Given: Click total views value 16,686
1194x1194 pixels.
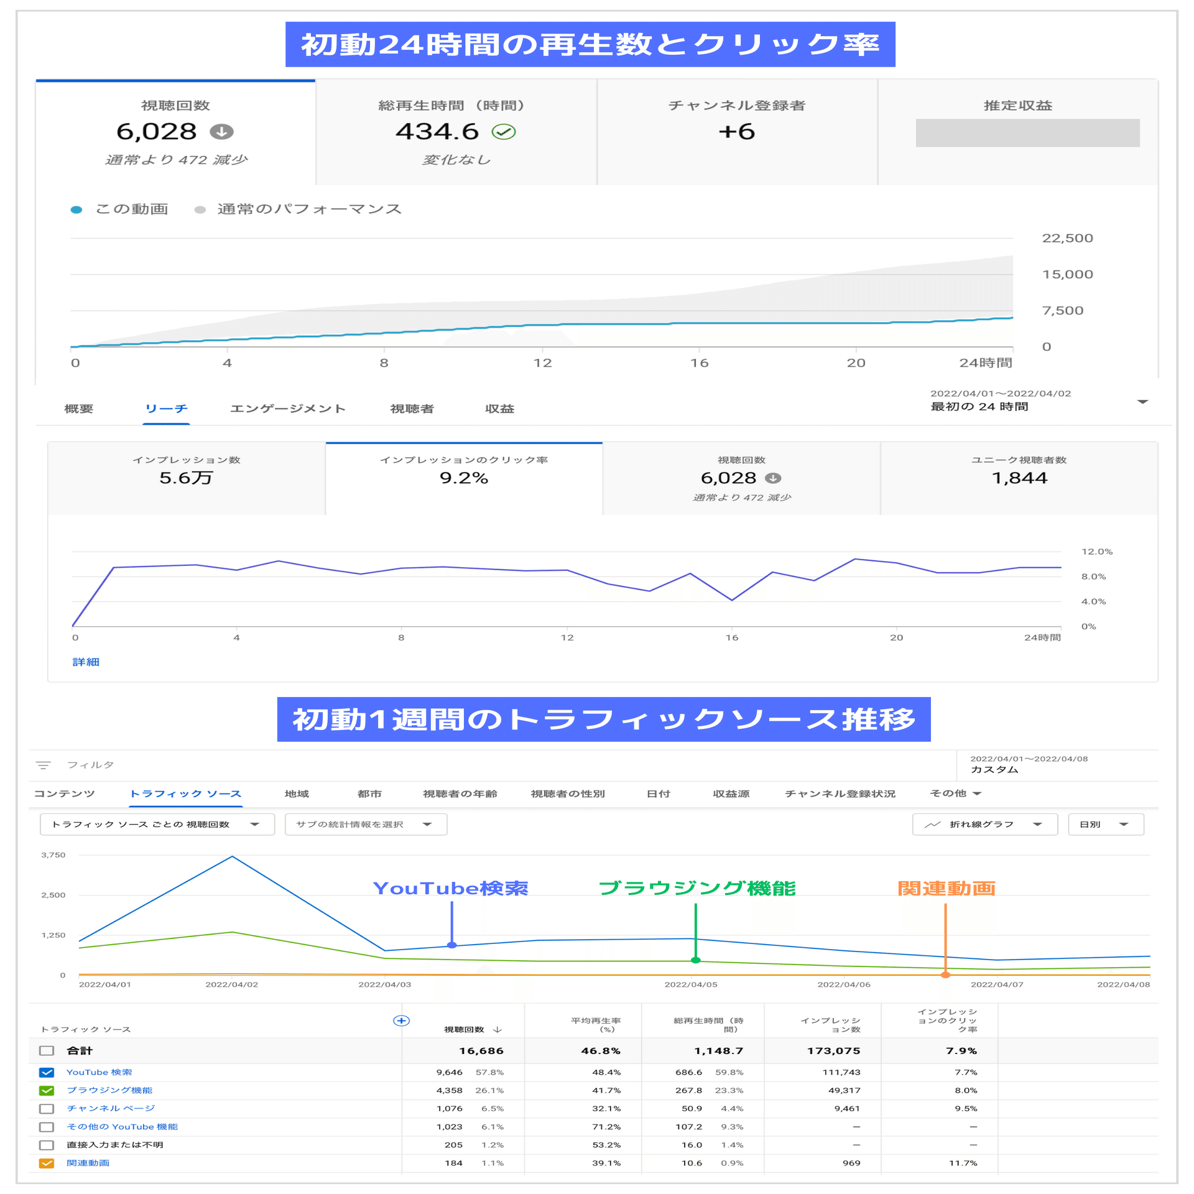Looking at the screenshot, I should pyautogui.click(x=481, y=1051).
